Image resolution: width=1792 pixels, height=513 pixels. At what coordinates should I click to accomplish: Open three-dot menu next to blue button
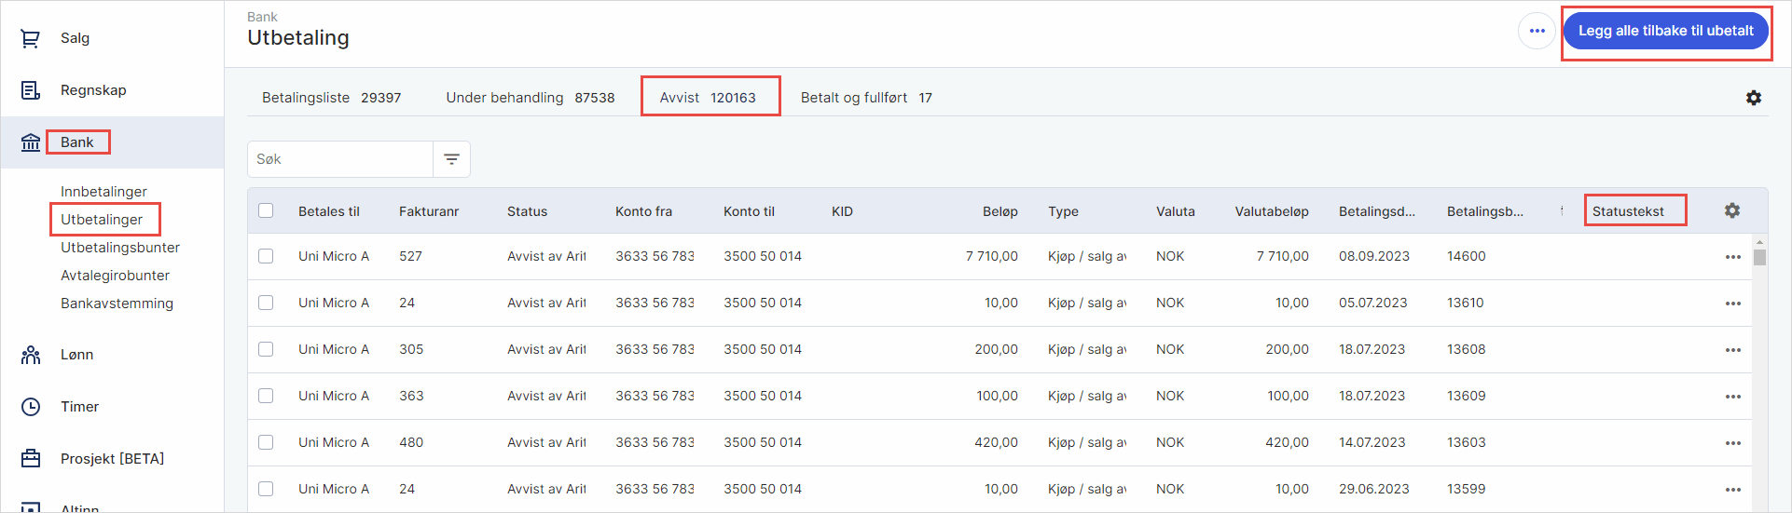tap(1537, 31)
